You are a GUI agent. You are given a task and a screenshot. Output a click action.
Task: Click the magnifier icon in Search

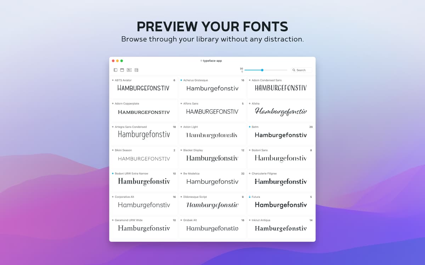[294, 70]
